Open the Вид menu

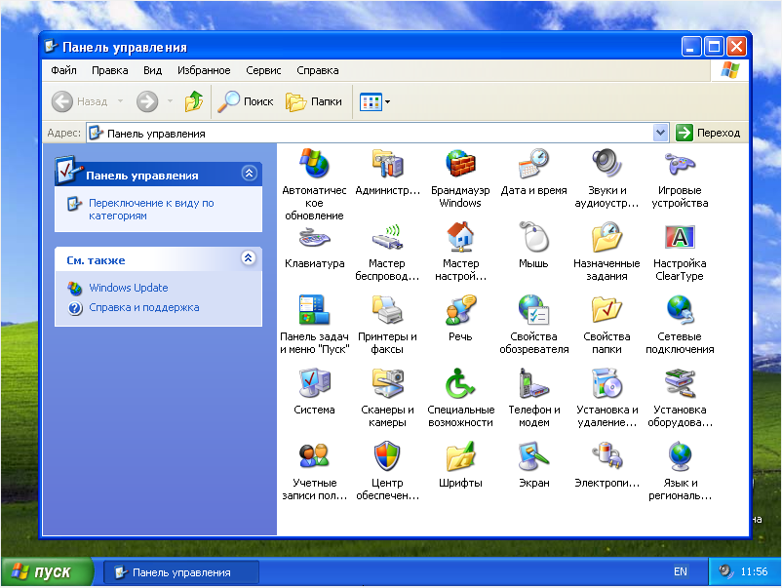coord(152,70)
